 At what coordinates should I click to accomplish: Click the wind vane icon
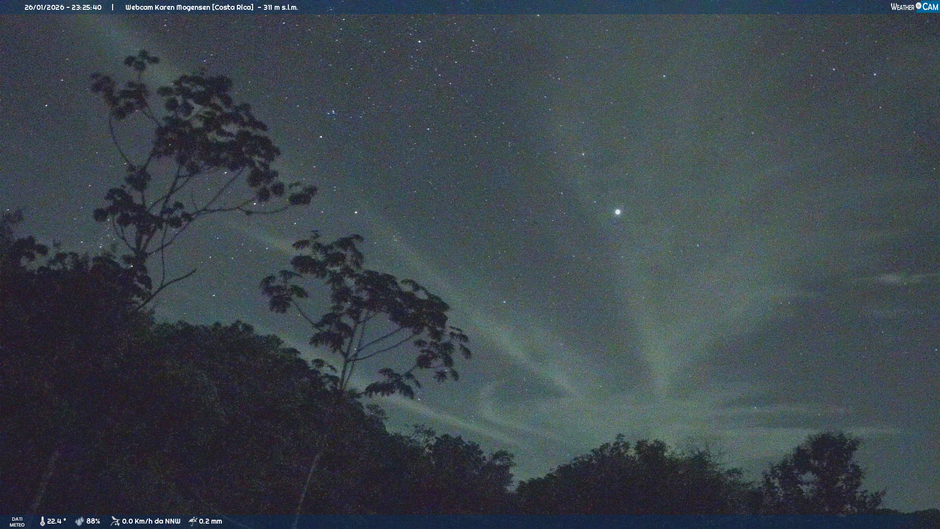[115, 521]
